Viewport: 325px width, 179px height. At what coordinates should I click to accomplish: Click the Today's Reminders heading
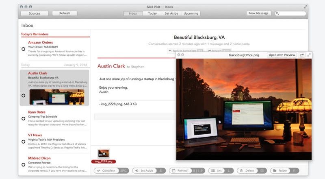click(35, 34)
